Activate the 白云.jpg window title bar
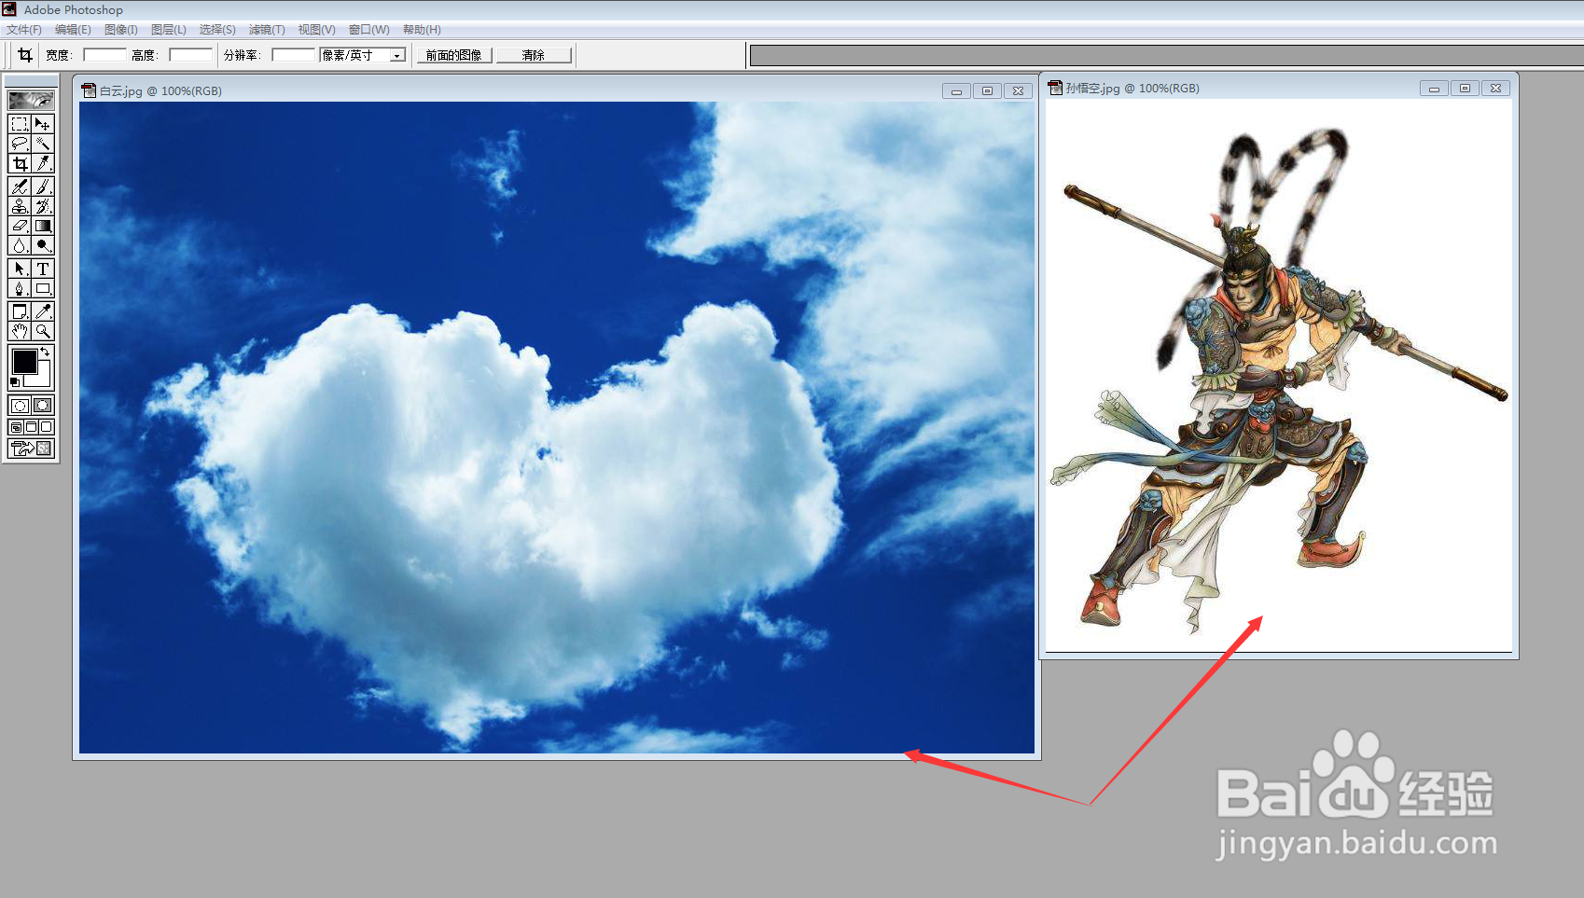 click(556, 90)
